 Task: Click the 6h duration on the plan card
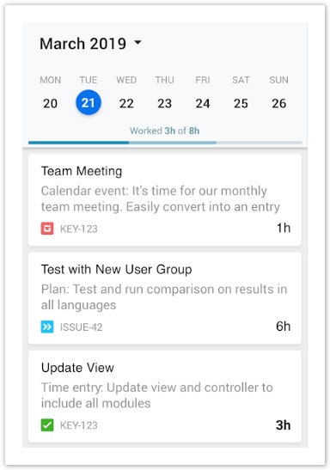(x=284, y=327)
